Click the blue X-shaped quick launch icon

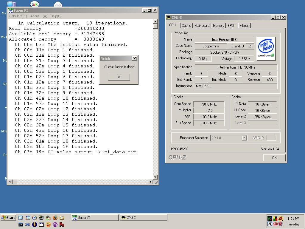tap(28, 225)
